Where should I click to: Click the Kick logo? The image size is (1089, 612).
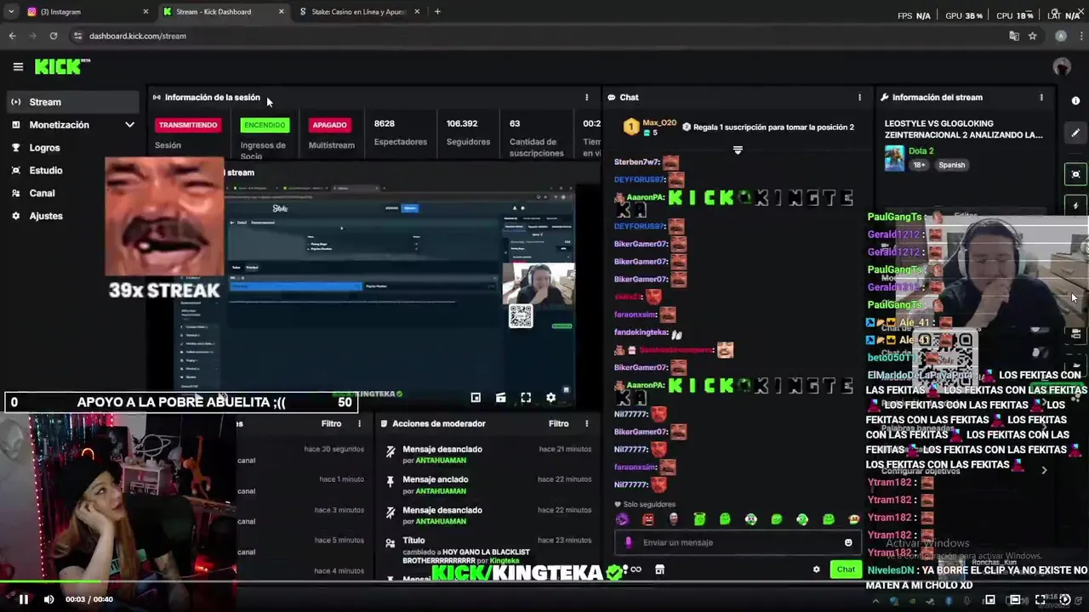(62, 66)
